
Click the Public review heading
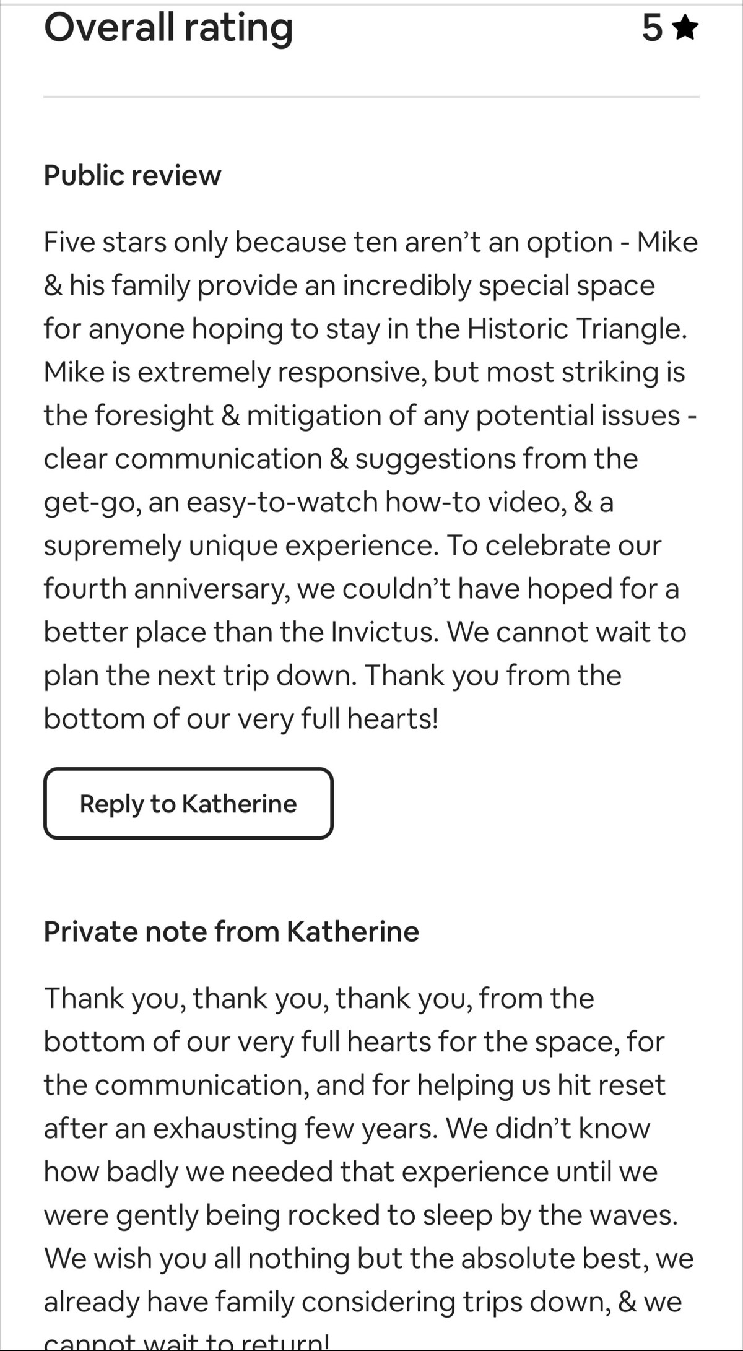132,175
